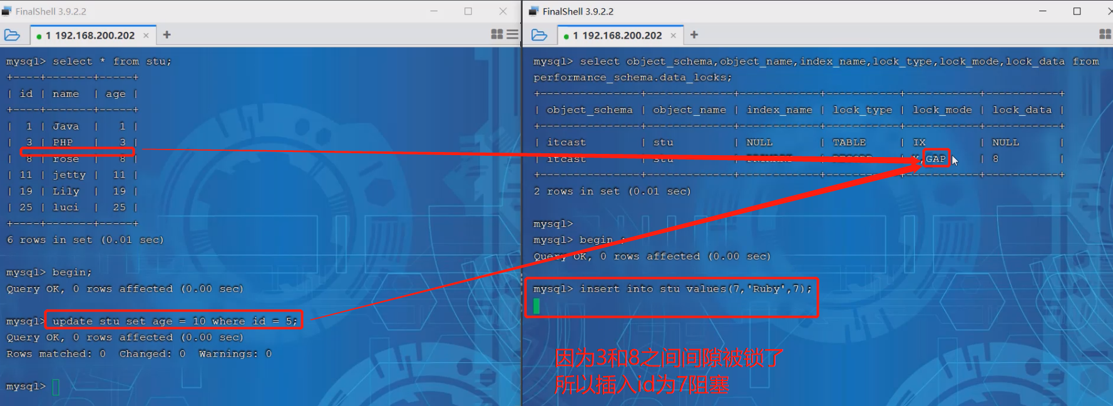Click the 'luci' row in the stu table
The height and width of the screenshot is (406, 1113).
(72, 208)
